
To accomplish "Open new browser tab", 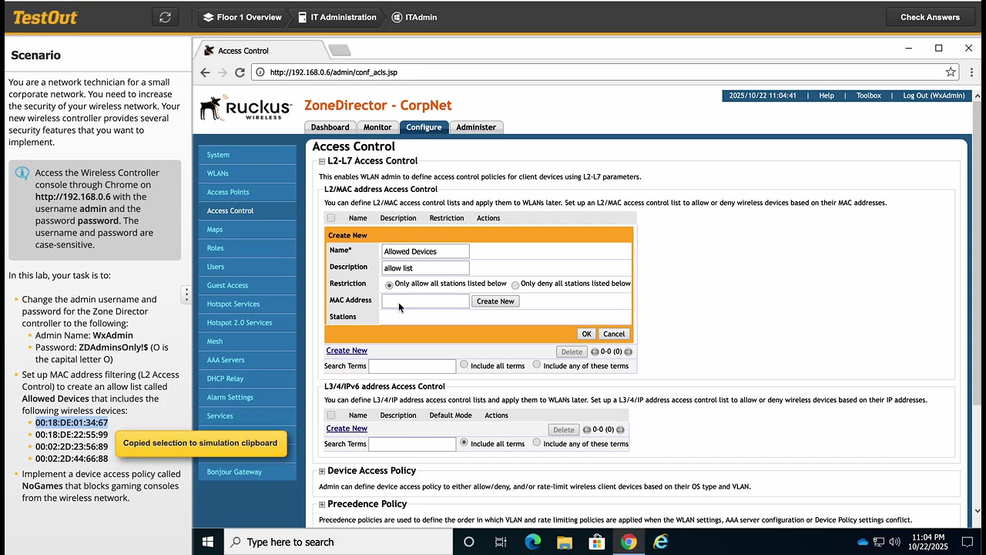I will (x=340, y=50).
